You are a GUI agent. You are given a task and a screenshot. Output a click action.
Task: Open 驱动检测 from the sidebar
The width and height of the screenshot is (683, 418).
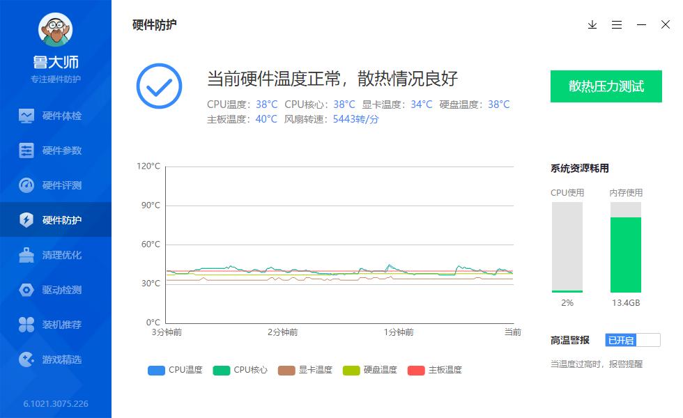[x=25, y=290]
